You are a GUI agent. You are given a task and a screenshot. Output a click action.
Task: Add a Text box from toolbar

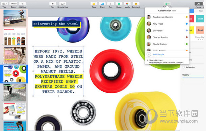[x=110, y=4]
